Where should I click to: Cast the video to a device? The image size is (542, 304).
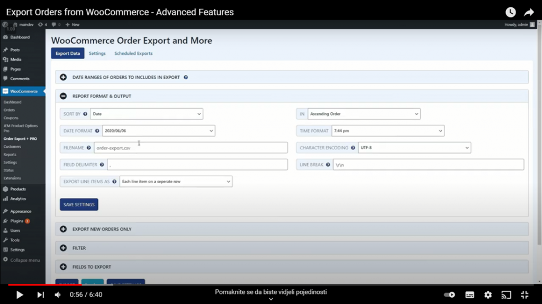(506, 294)
